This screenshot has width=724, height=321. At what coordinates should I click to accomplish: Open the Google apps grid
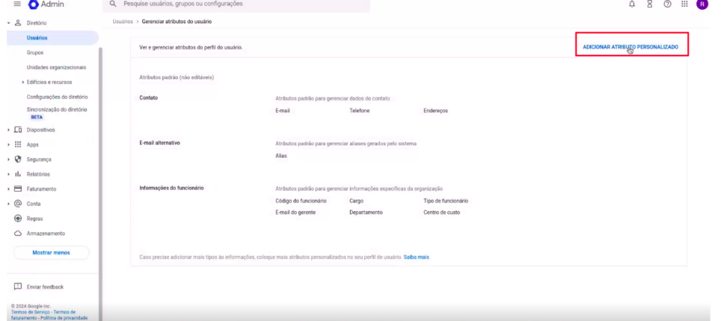point(684,4)
